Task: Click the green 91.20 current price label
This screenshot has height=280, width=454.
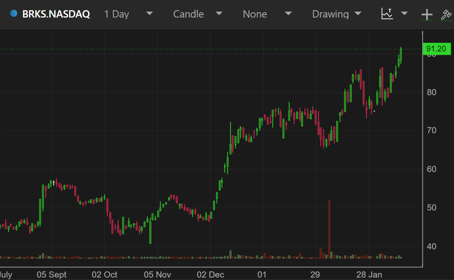Action: pos(436,49)
